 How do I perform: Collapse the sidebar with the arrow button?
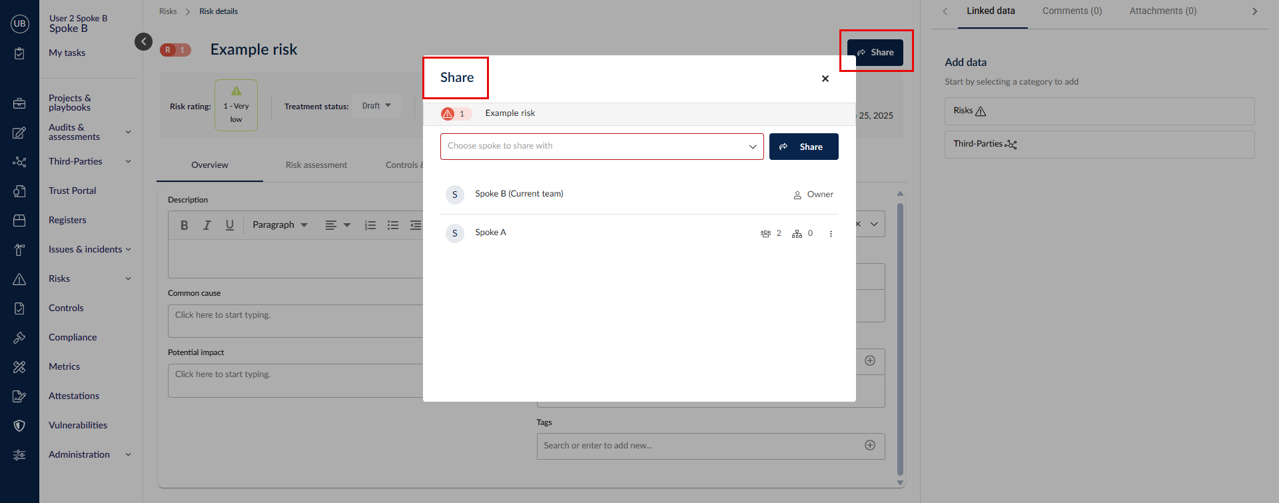(x=143, y=41)
